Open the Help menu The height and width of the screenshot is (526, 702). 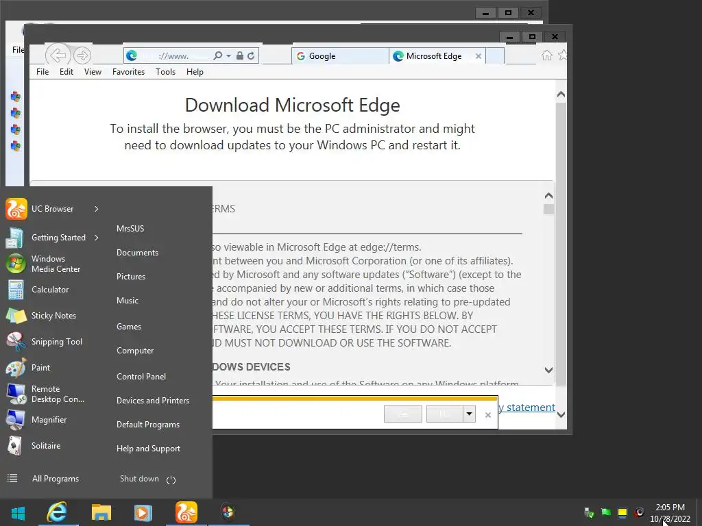(195, 71)
